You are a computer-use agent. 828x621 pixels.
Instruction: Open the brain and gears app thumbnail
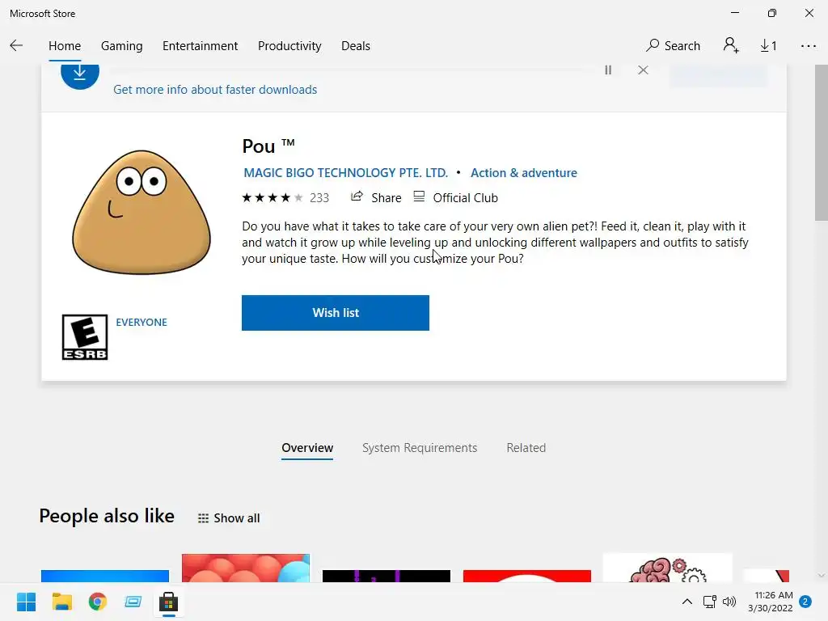[667, 568]
